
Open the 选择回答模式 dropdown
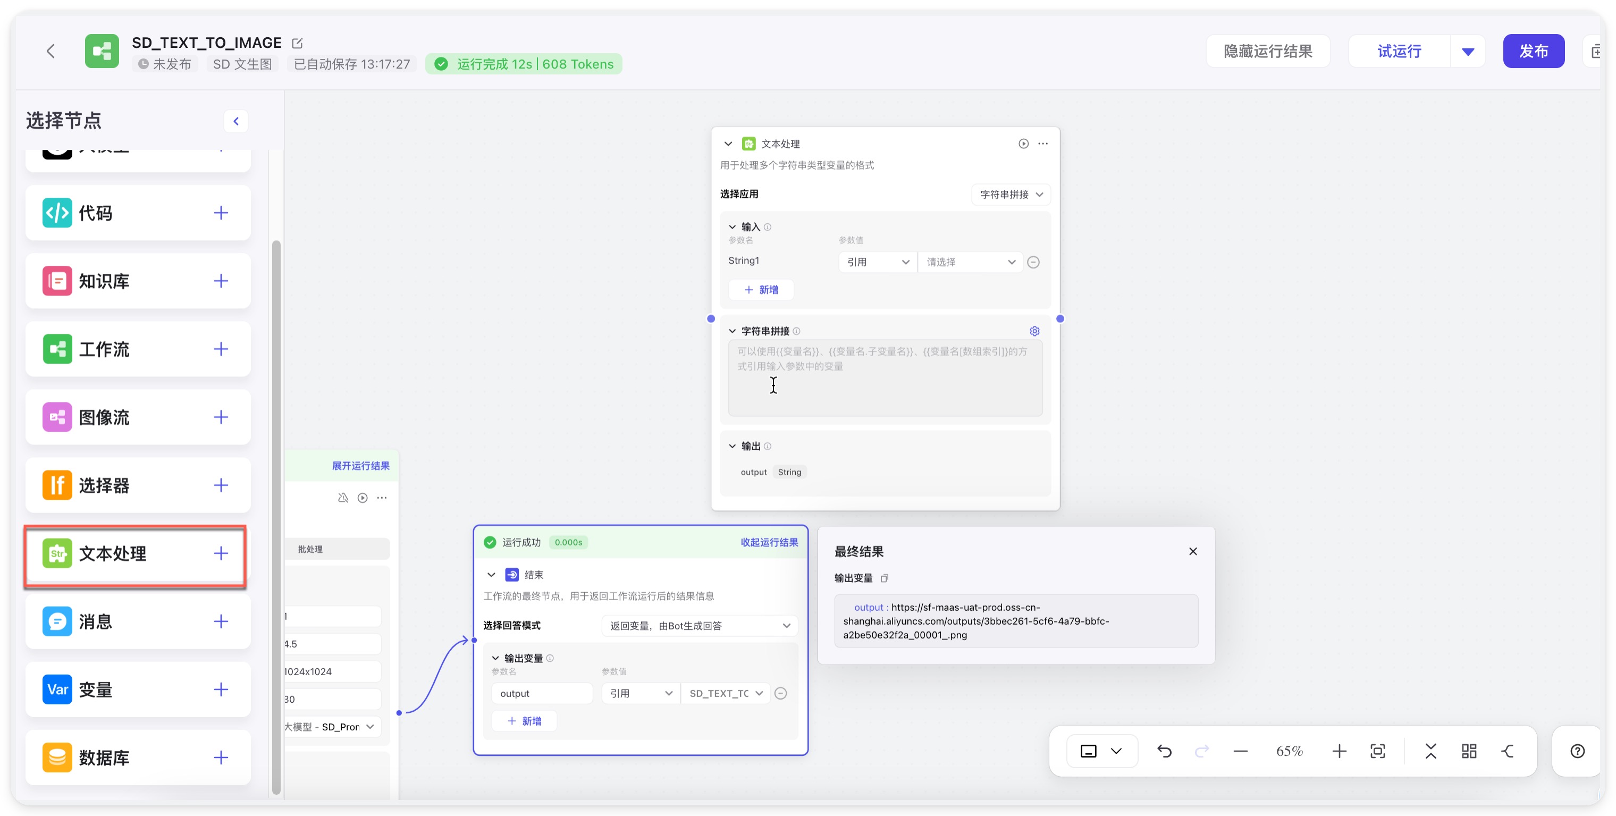(x=699, y=625)
